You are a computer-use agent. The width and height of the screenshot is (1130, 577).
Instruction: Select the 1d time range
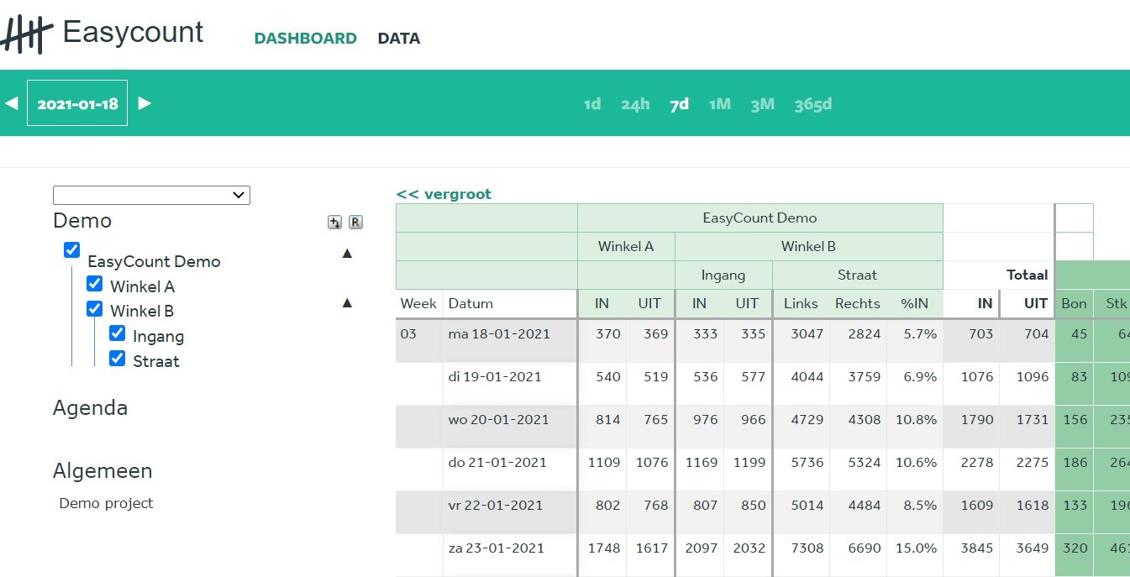[x=592, y=104]
